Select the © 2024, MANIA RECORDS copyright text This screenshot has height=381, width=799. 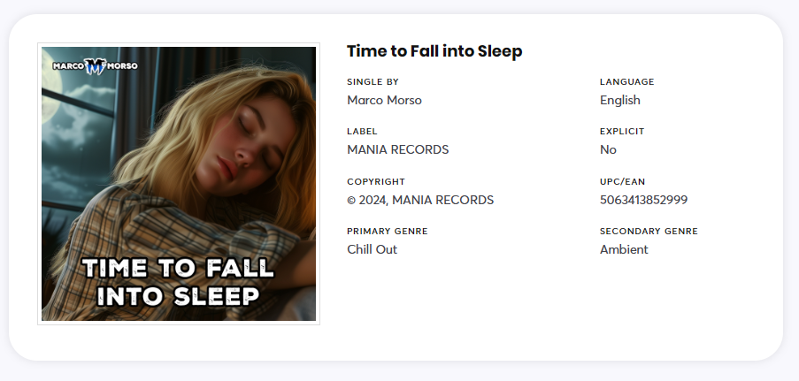(x=420, y=200)
